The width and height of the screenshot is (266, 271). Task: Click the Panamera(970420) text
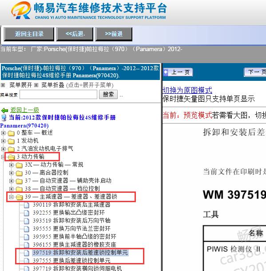[x=24, y=126]
